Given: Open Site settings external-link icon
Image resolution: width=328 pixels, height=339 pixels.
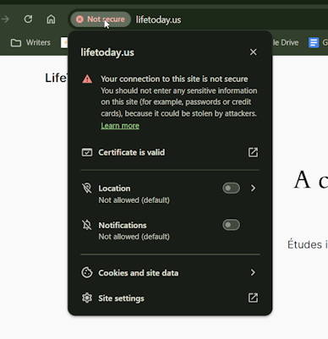Looking at the screenshot, I should click(253, 298).
